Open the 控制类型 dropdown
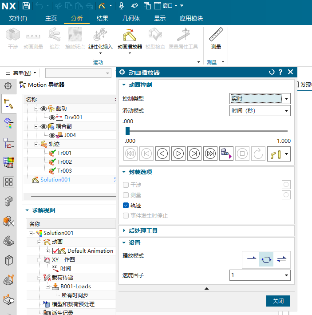Viewport: 312px width, 315px height. tap(260, 99)
